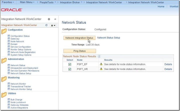
Task: Click the page icon beside Transactional Tracker
Action: click(x=9, y=86)
